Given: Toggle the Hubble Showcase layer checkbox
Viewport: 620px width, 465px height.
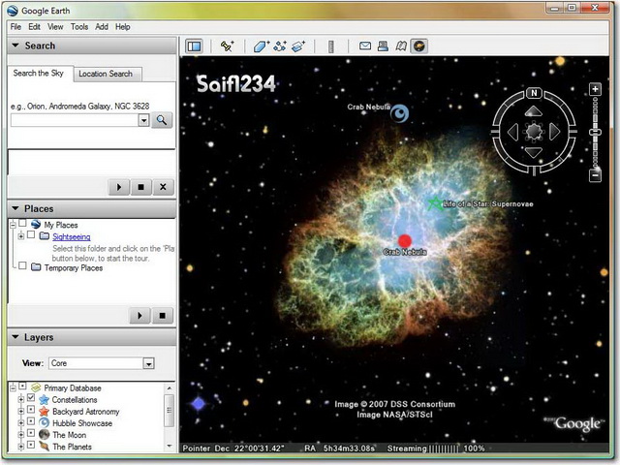Looking at the screenshot, I should click(31, 421).
